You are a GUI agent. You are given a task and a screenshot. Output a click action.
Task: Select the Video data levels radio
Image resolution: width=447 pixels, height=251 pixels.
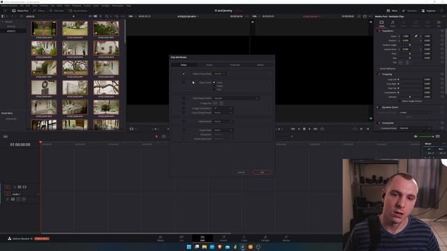click(x=214, y=86)
